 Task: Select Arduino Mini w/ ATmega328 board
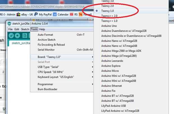(131, 76)
